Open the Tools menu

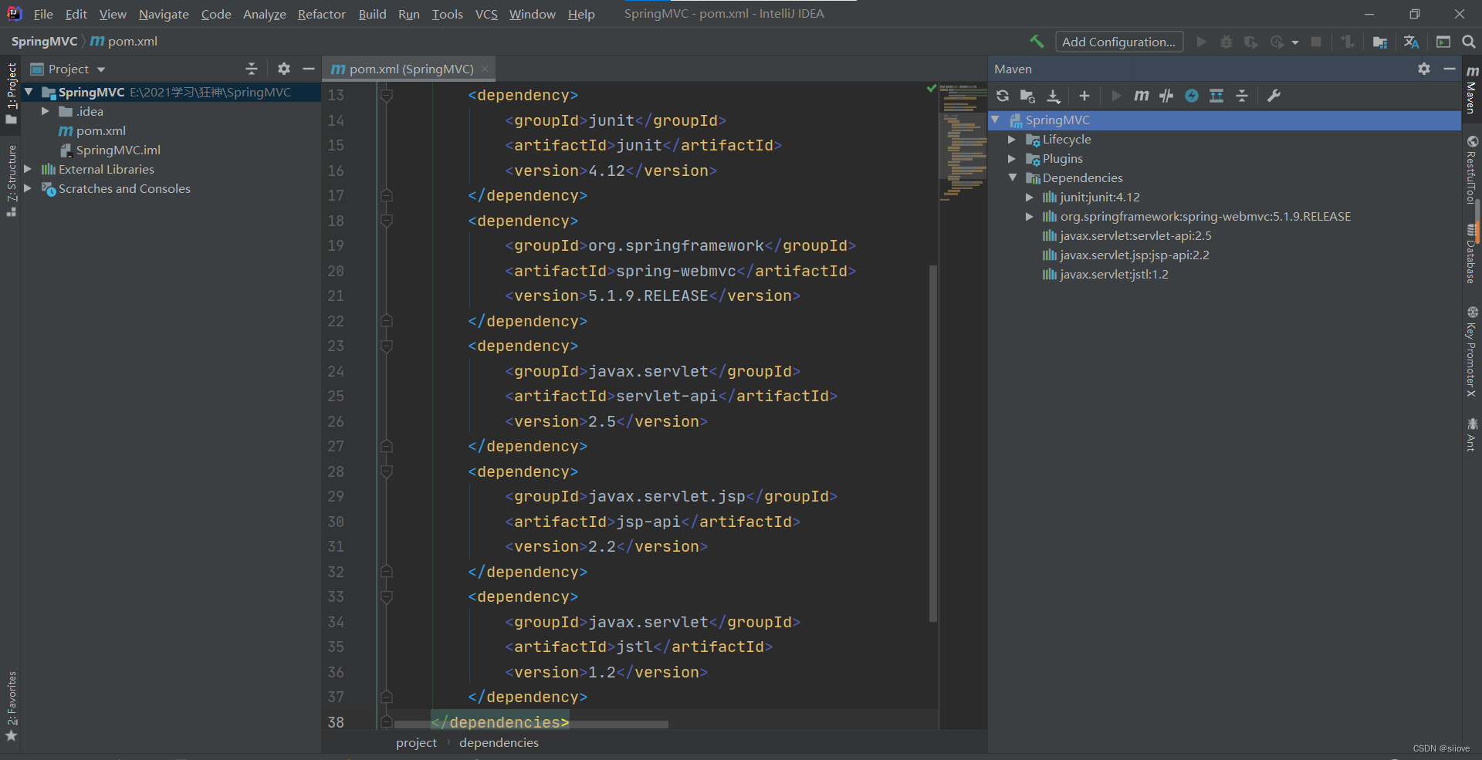pos(447,14)
